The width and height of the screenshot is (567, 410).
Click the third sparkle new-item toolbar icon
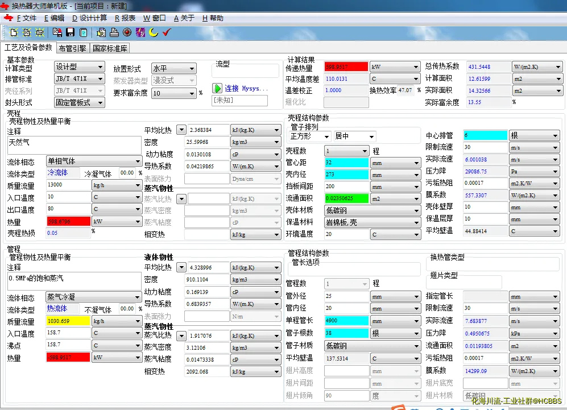(40, 32)
